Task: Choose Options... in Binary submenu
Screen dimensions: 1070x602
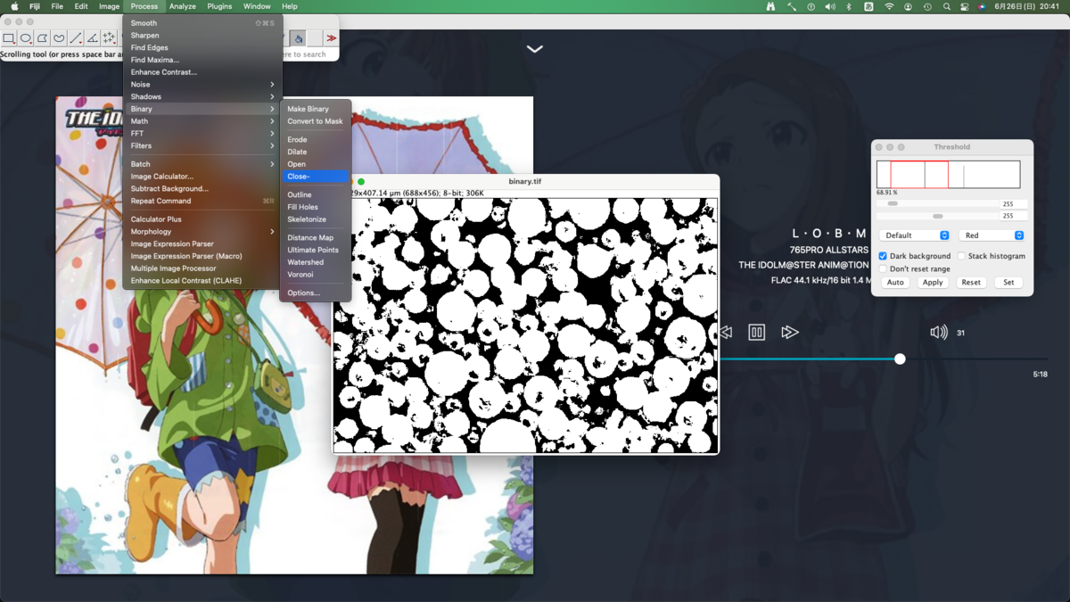Action: click(316, 293)
